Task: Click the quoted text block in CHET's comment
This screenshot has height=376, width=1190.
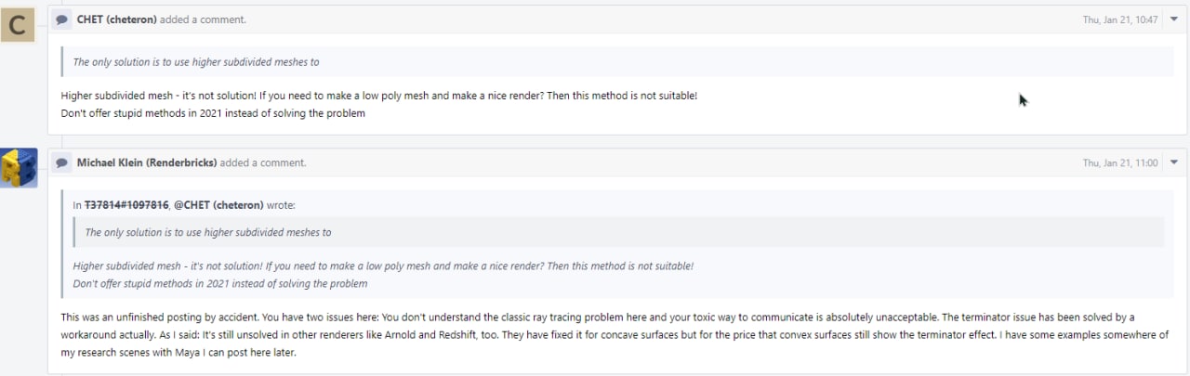Action: pyautogui.click(x=617, y=62)
